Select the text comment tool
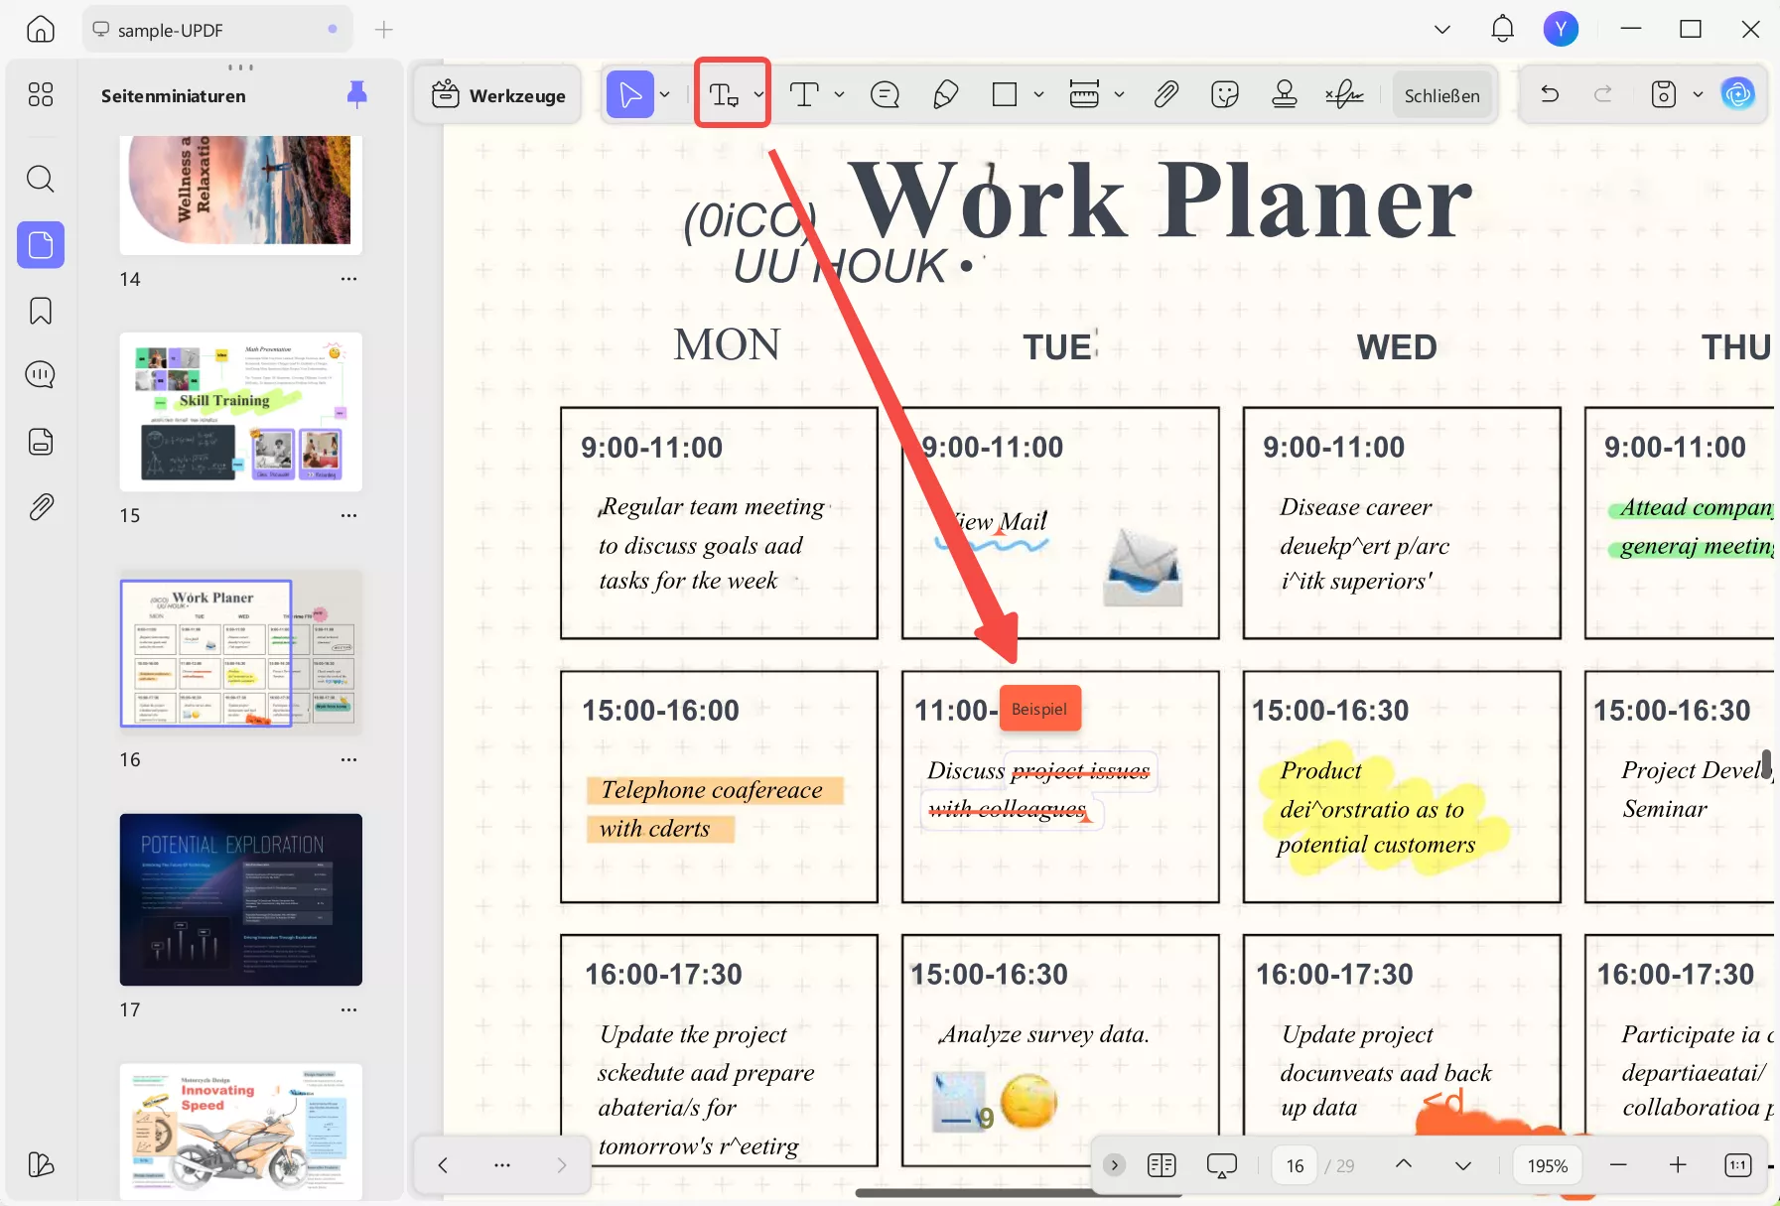 (x=724, y=95)
